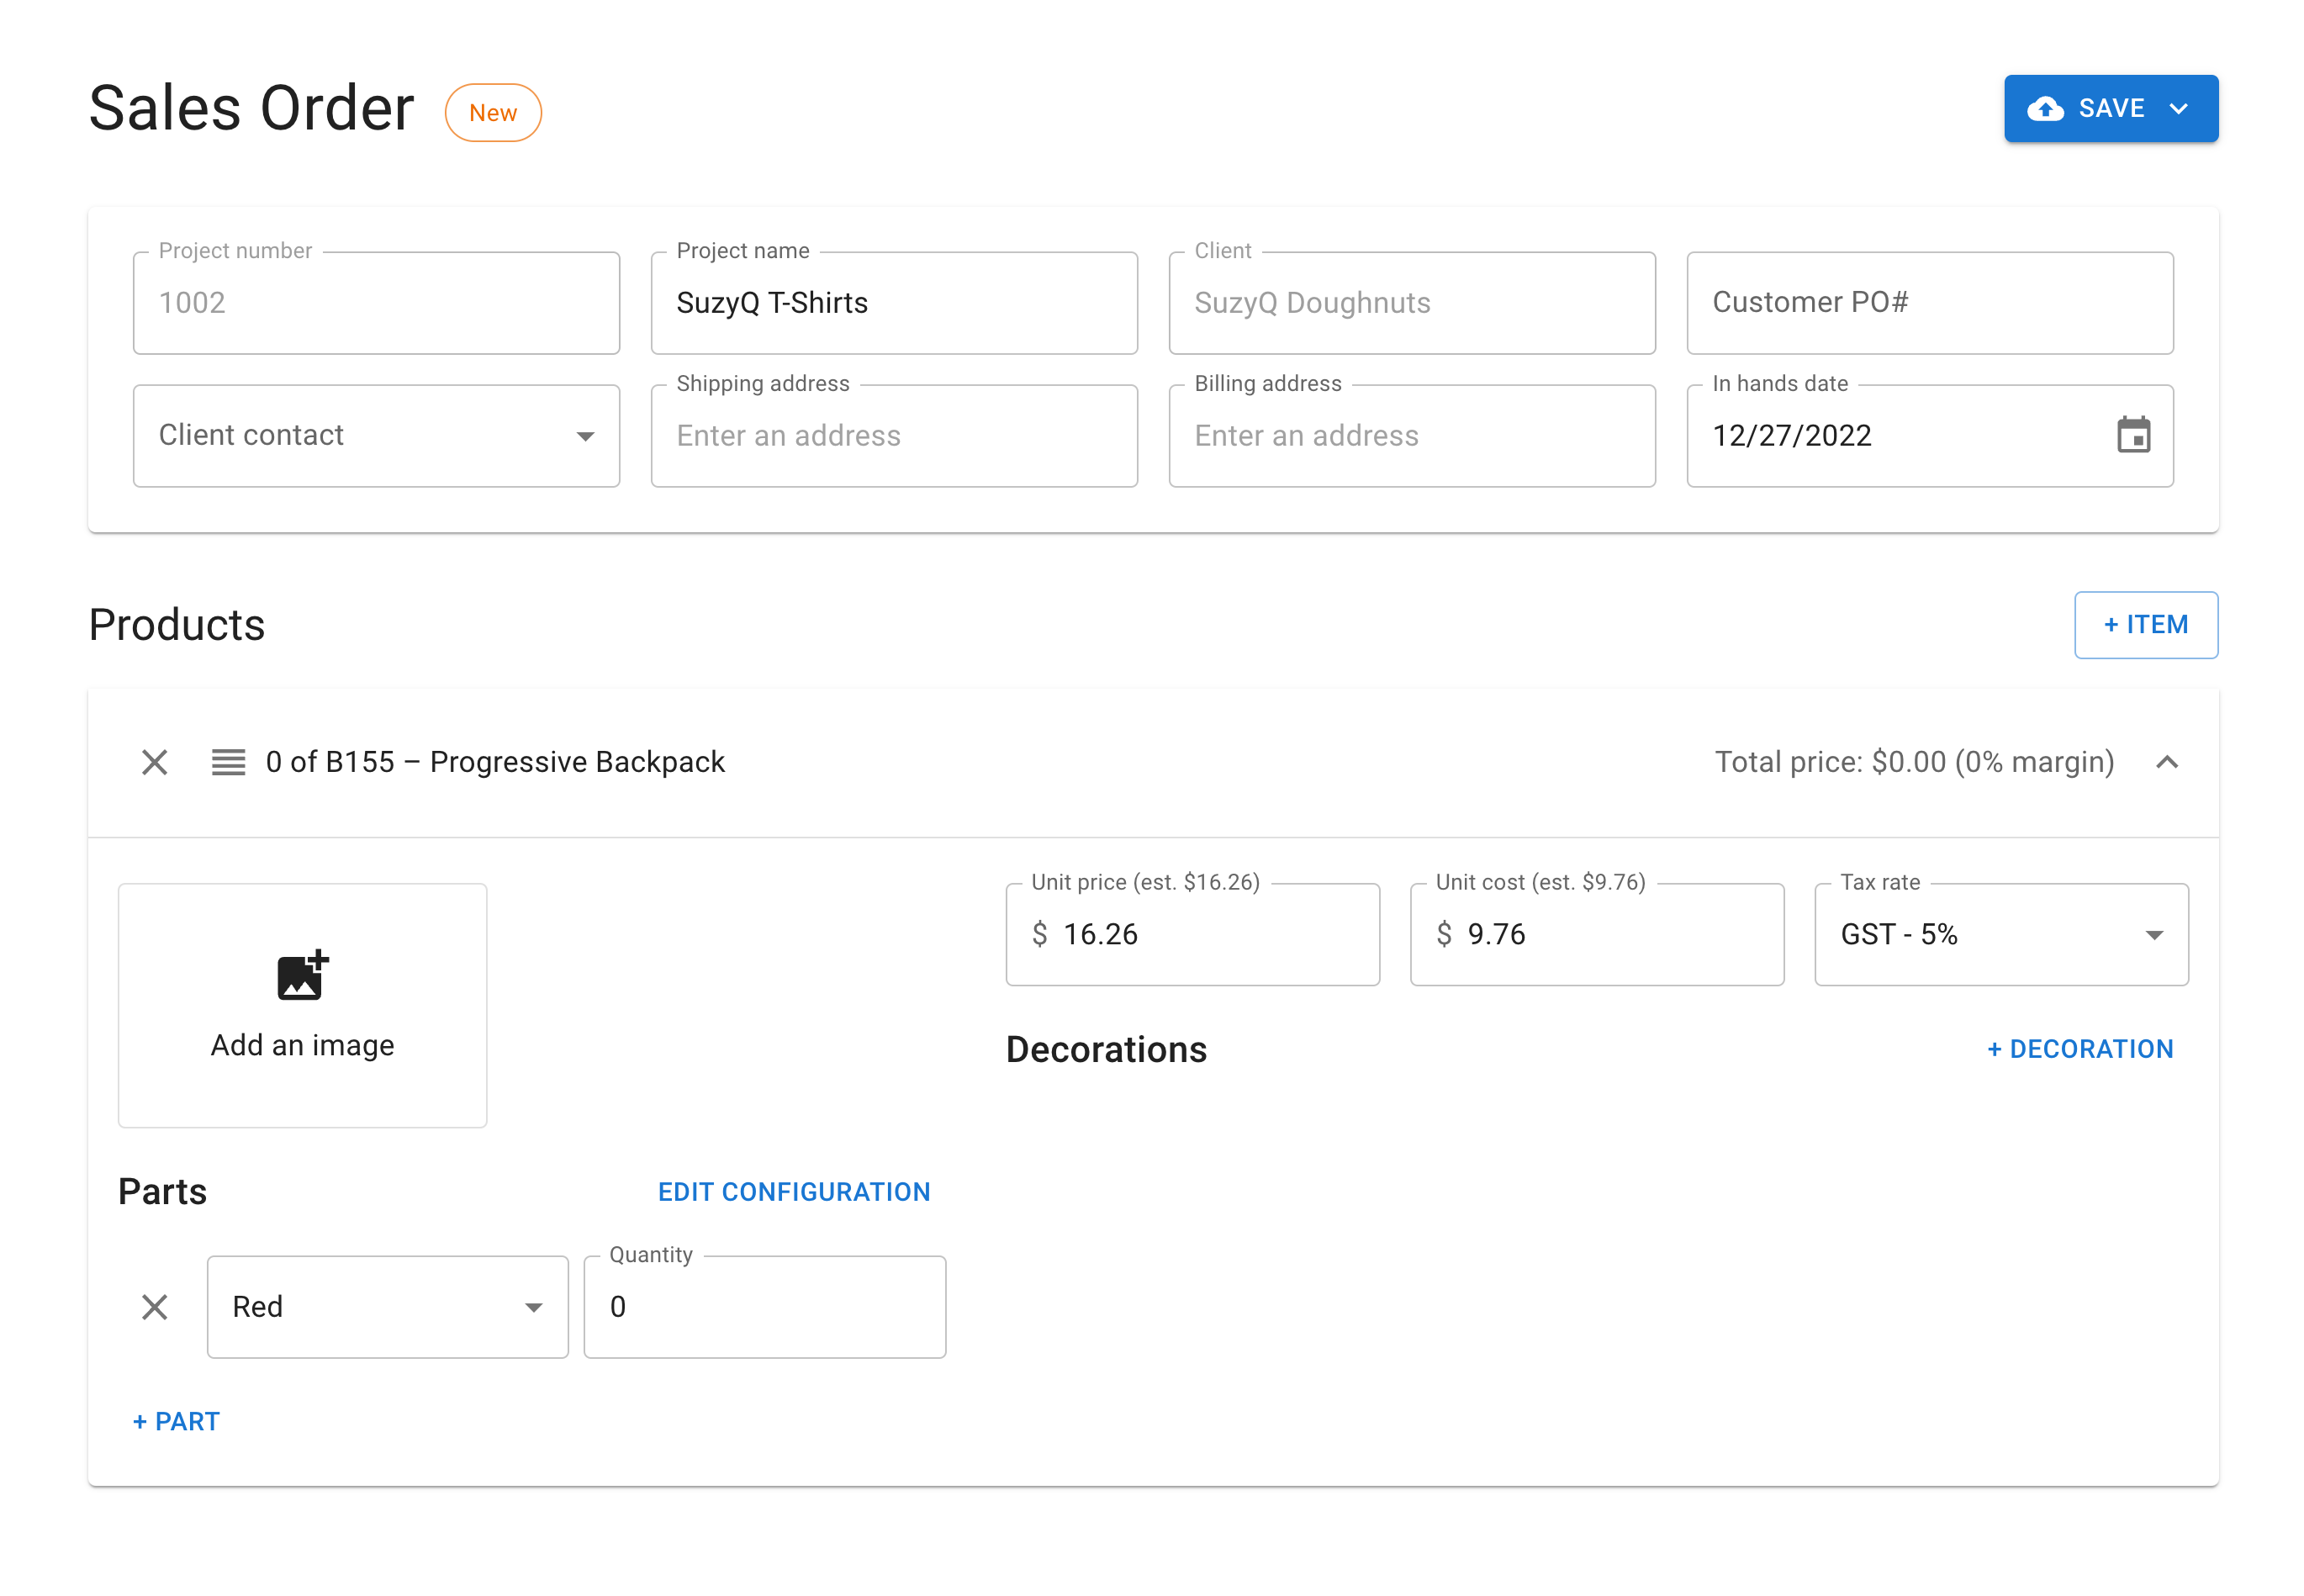Add a new decoration via + DECORATION

(x=2080, y=1048)
